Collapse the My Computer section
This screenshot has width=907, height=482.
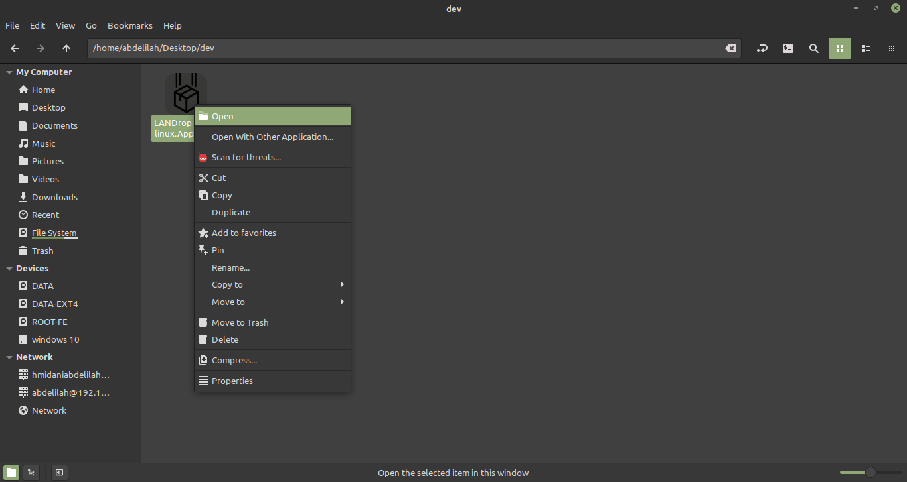click(x=9, y=72)
